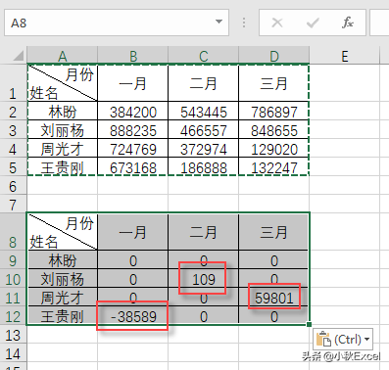
Task: Click cell with value 724769
Action: [133, 148]
